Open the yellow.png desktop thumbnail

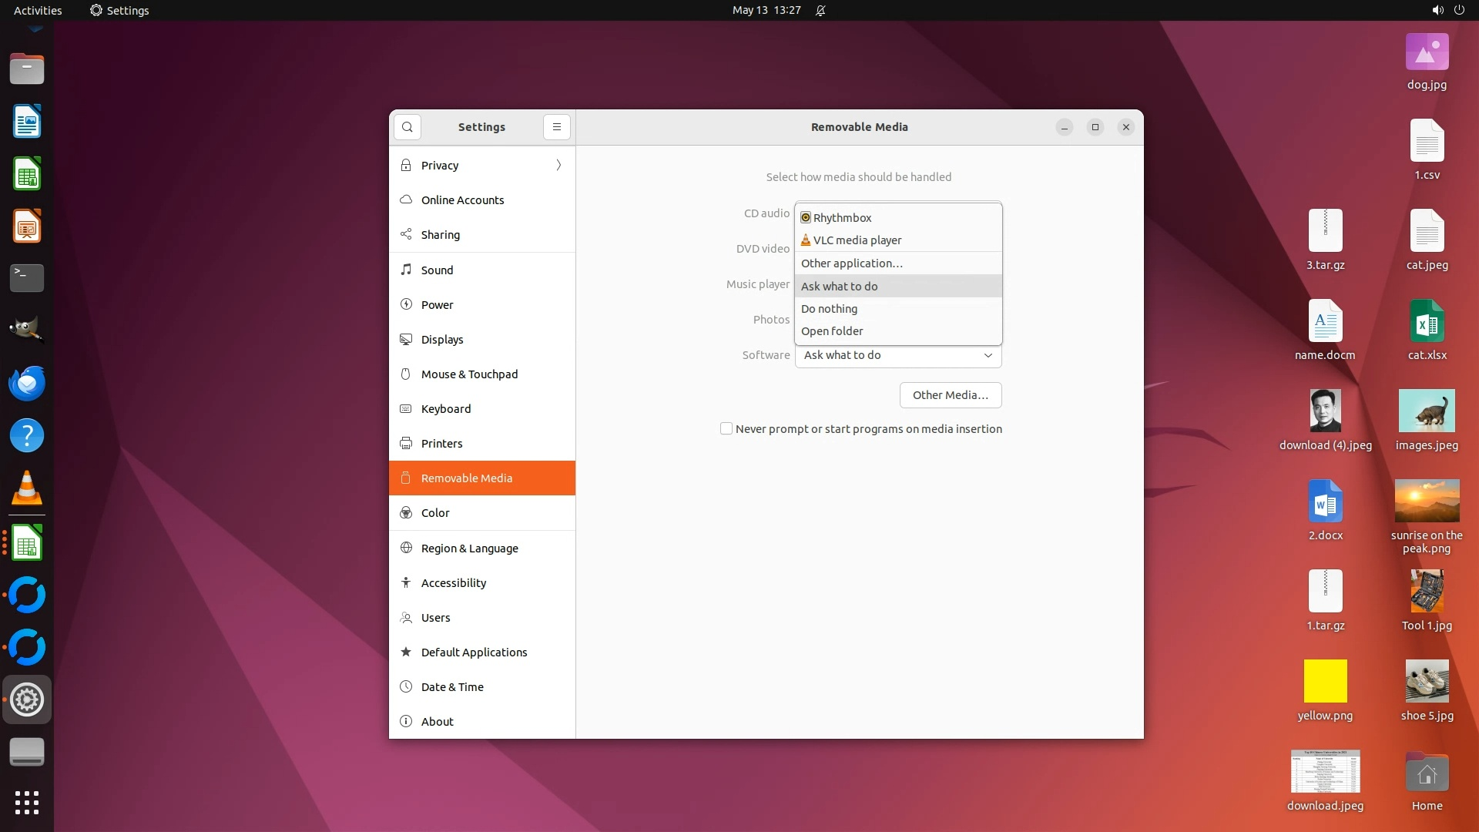coord(1325,681)
